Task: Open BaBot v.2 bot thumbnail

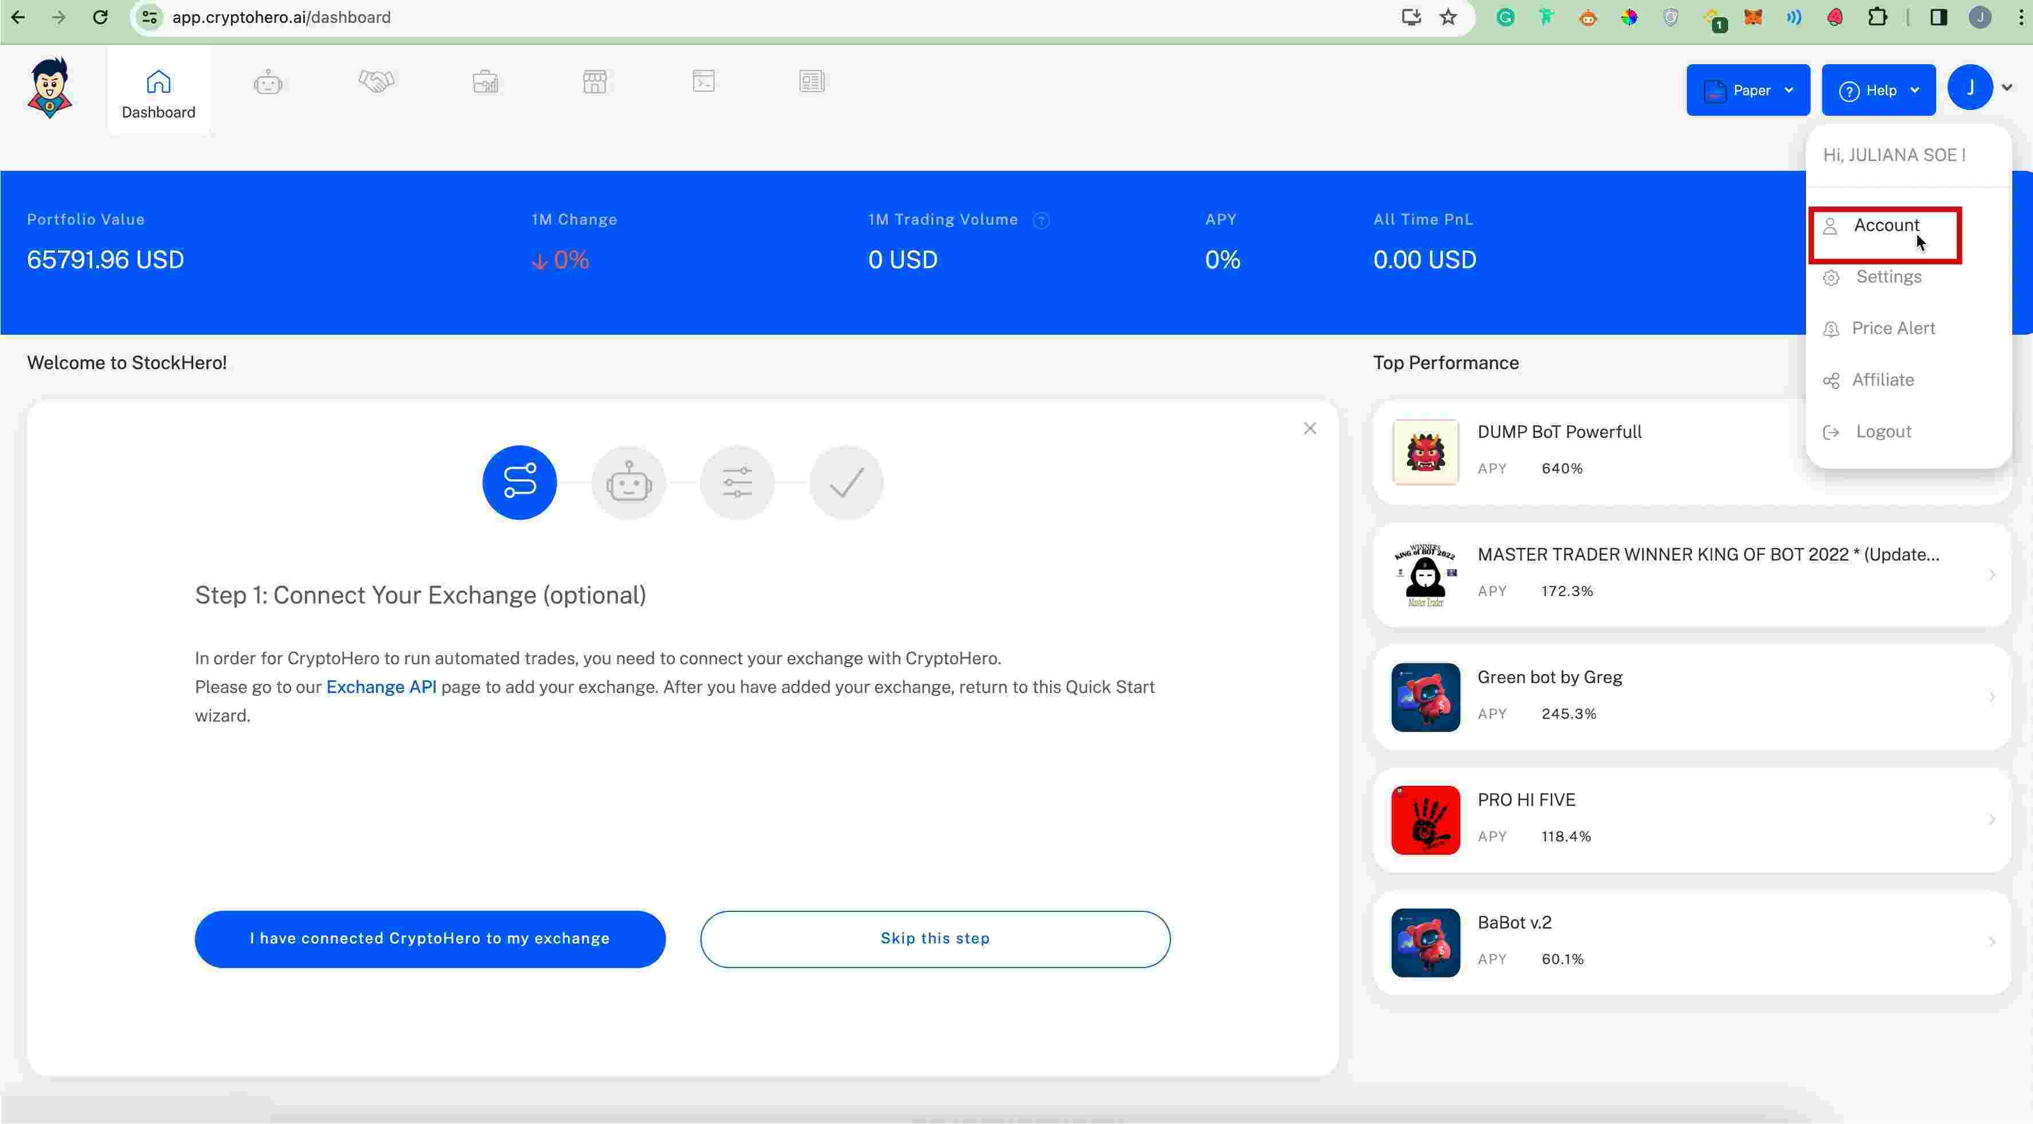Action: coord(1425,943)
